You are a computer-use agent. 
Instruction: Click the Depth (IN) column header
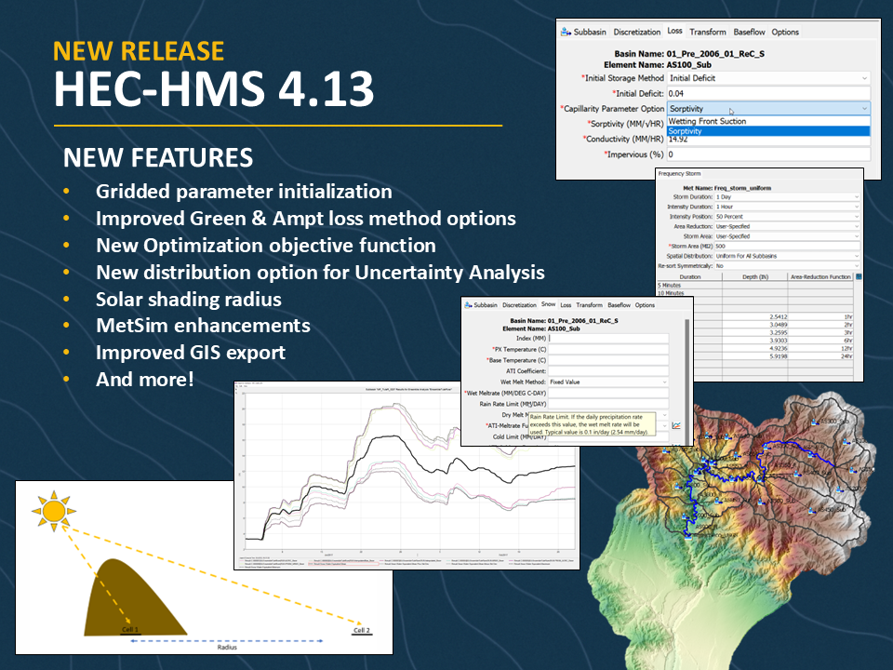click(755, 277)
